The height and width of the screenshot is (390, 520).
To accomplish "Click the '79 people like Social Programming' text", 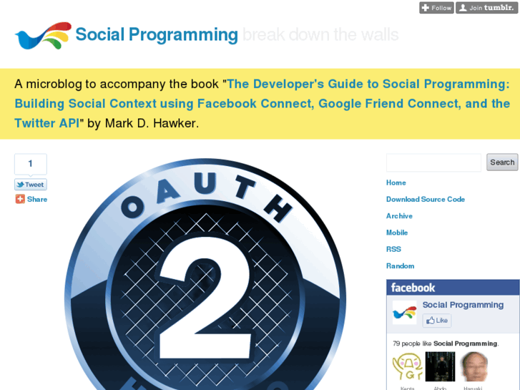I will point(446,343).
